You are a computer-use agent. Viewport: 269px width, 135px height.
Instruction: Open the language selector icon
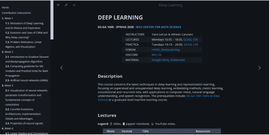point(74,5)
